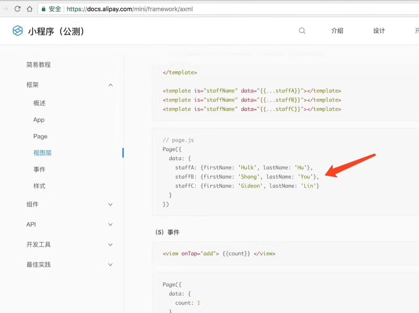Open search with the magnifier icon
The height and width of the screenshot is (313, 419).
click(302, 31)
